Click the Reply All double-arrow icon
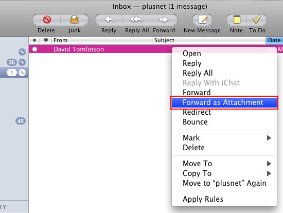This screenshot has width=283, height=213. pyautogui.click(x=136, y=20)
